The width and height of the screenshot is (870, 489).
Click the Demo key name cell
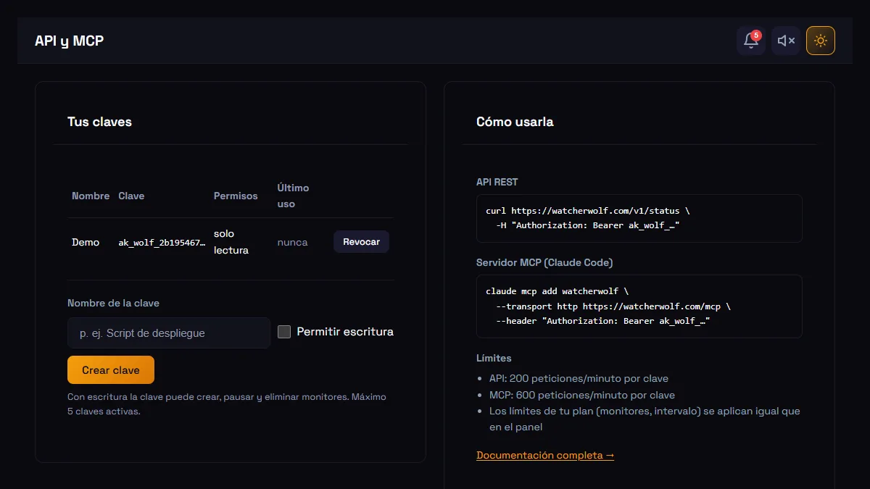click(x=86, y=242)
